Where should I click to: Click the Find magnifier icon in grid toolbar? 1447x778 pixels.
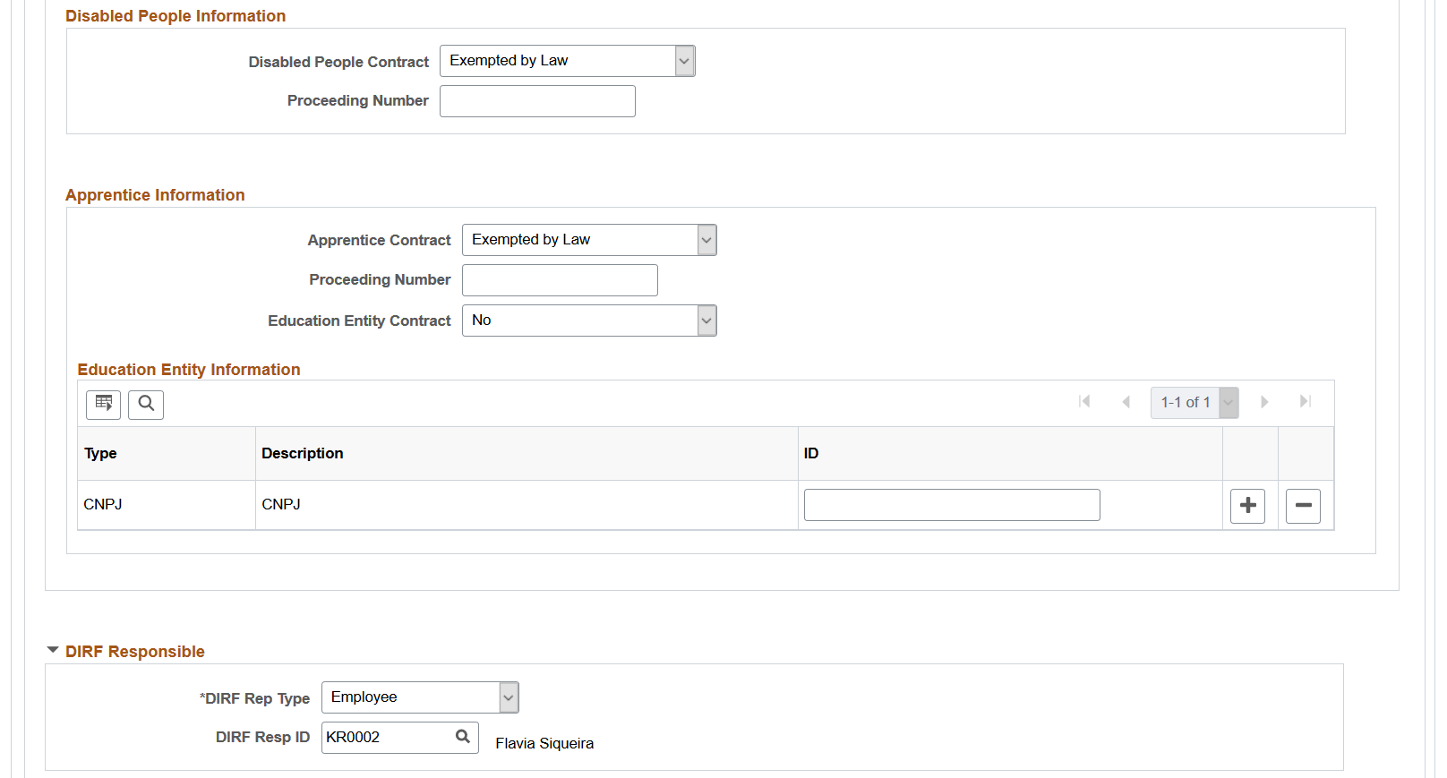point(146,405)
